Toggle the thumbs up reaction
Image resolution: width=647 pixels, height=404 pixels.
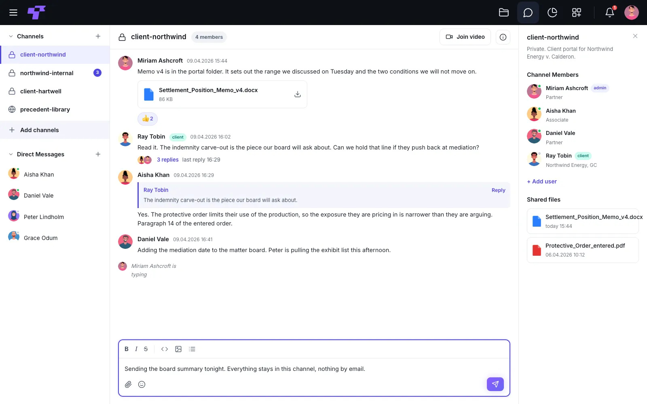[x=148, y=119]
